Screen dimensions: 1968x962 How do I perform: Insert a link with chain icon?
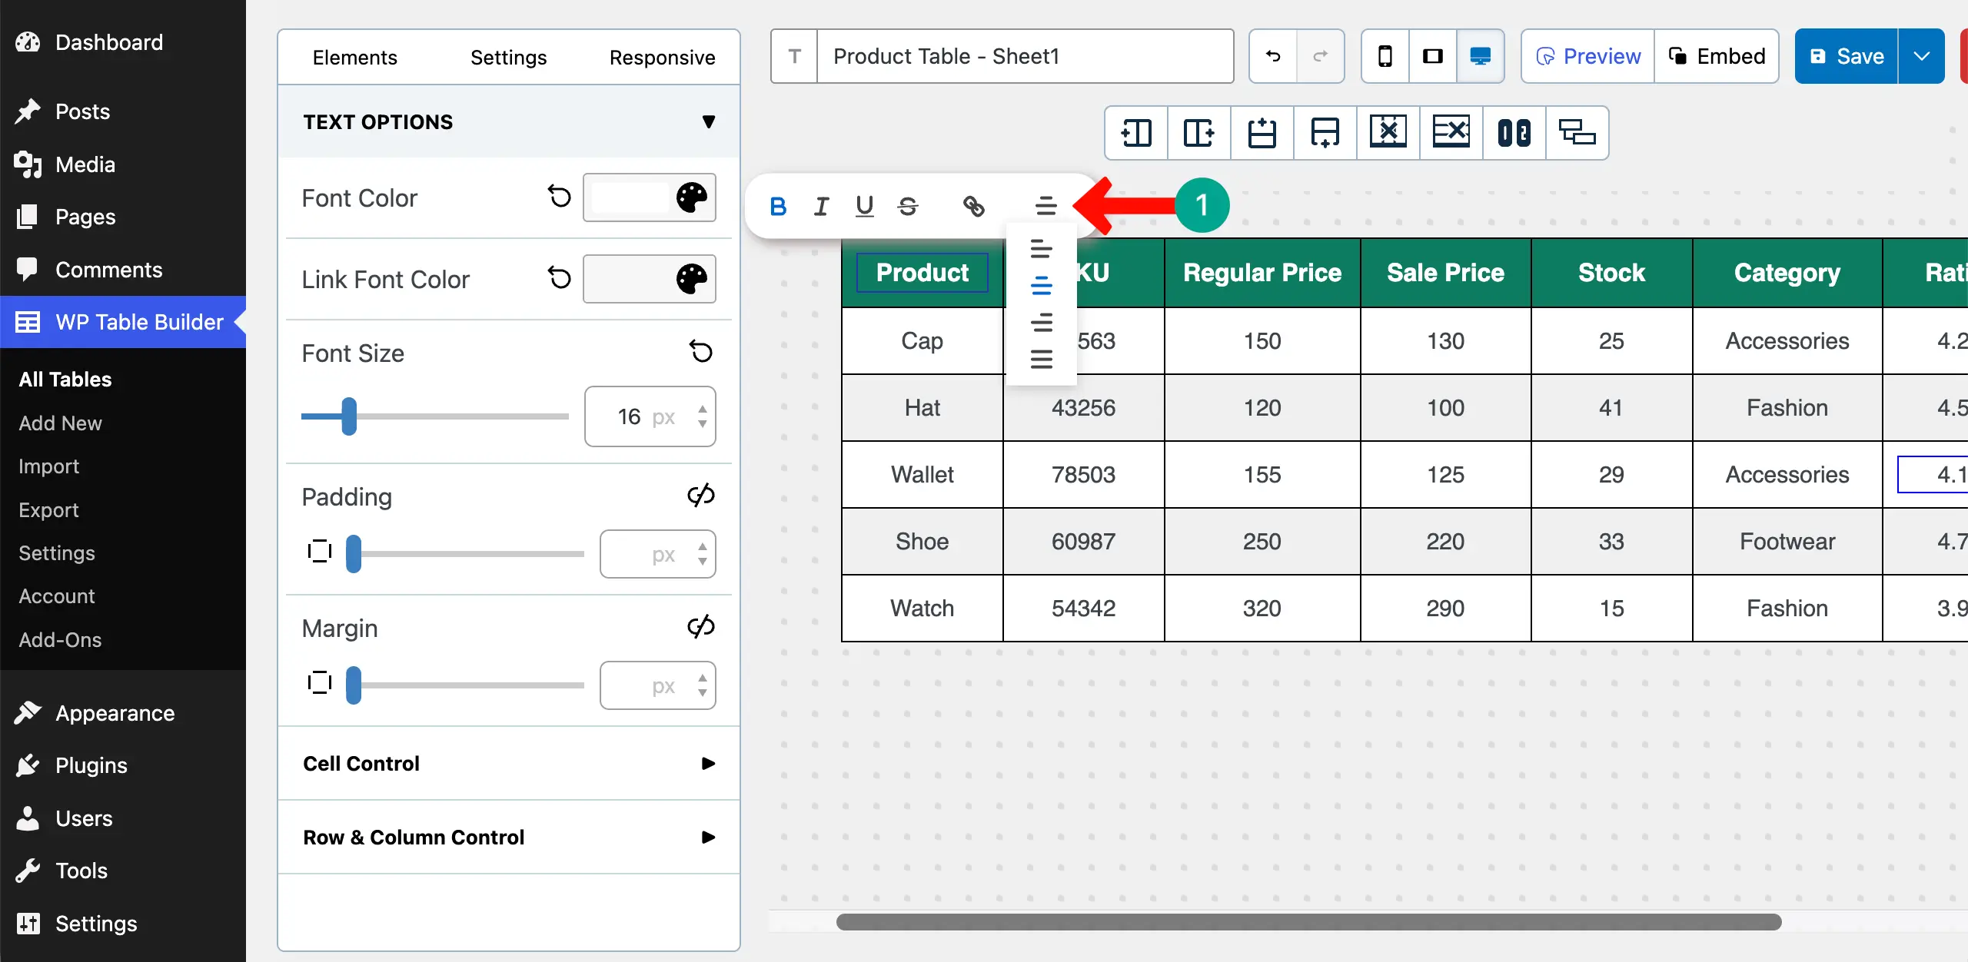973,206
